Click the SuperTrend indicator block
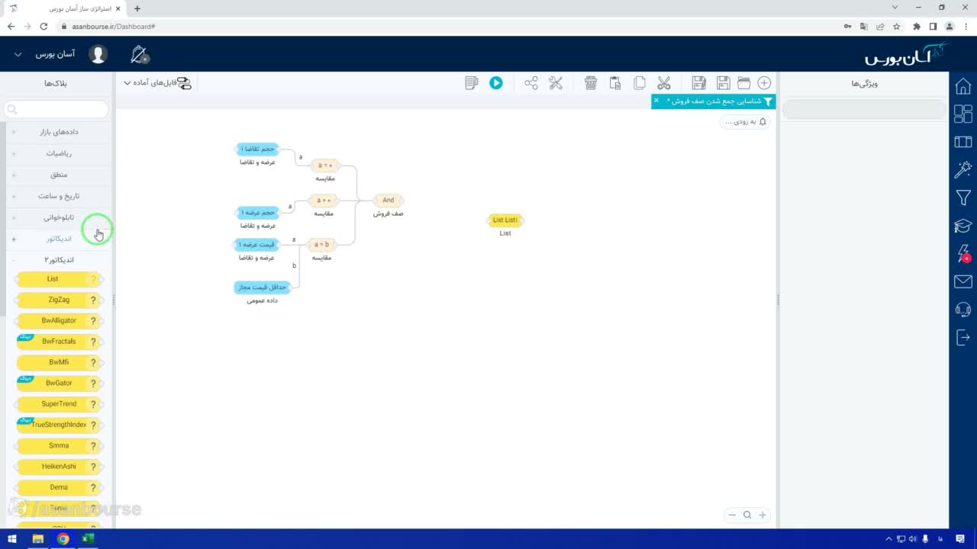The height and width of the screenshot is (549, 977). coord(59,404)
